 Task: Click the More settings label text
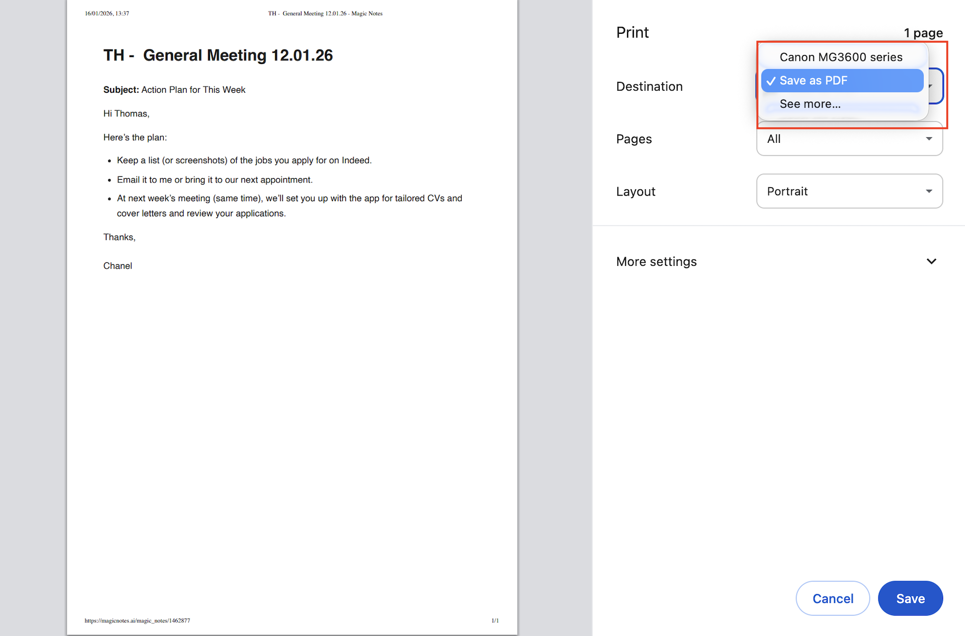click(656, 262)
